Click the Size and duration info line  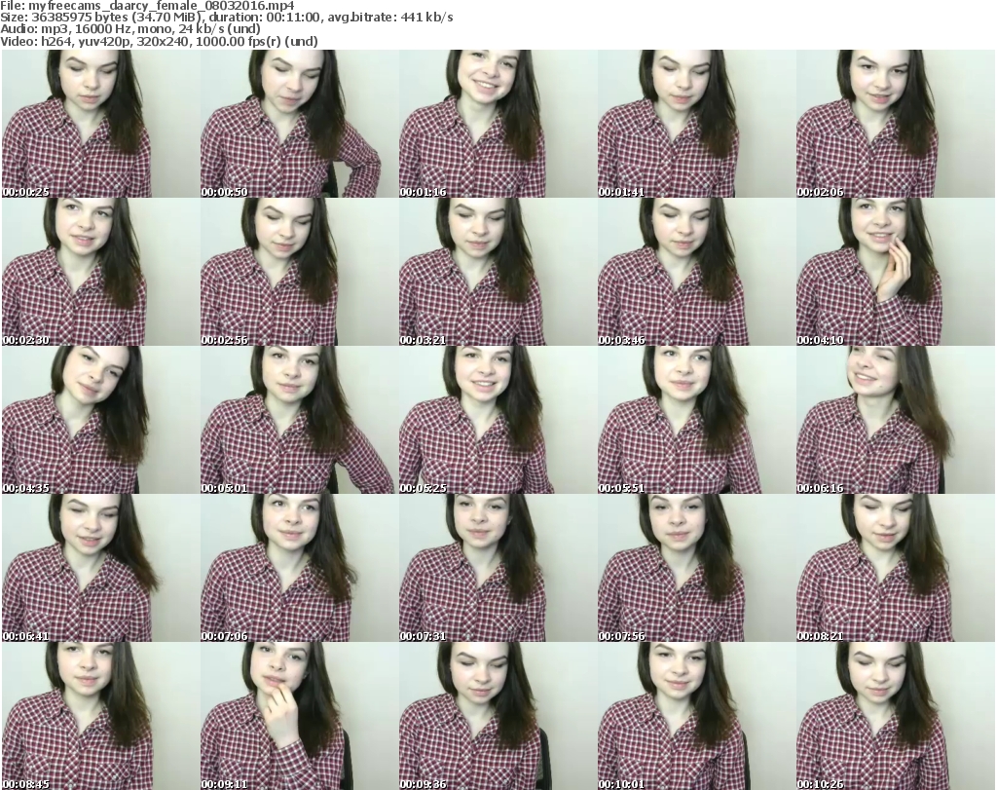(226, 18)
